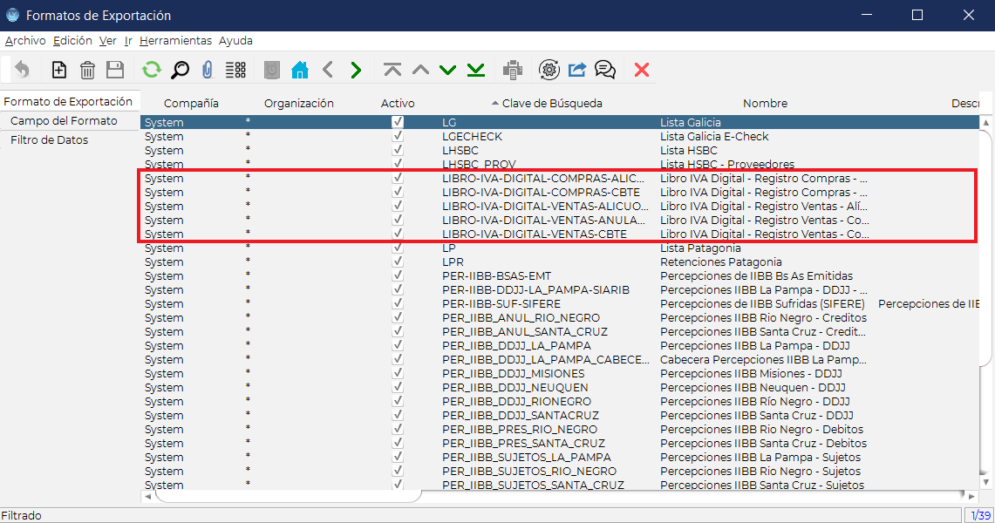The height and width of the screenshot is (523, 995).
Task: Open attachments with the paperclip icon
Action: [x=208, y=70]
